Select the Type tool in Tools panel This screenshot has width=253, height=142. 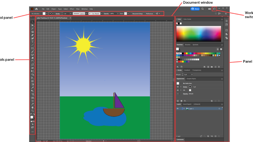32,42
